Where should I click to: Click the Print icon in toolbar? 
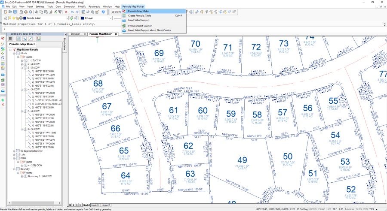point(26,12)
